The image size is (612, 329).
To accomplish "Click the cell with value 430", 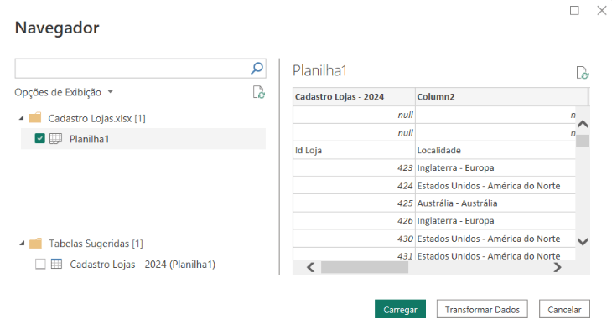I will point(354,239).
